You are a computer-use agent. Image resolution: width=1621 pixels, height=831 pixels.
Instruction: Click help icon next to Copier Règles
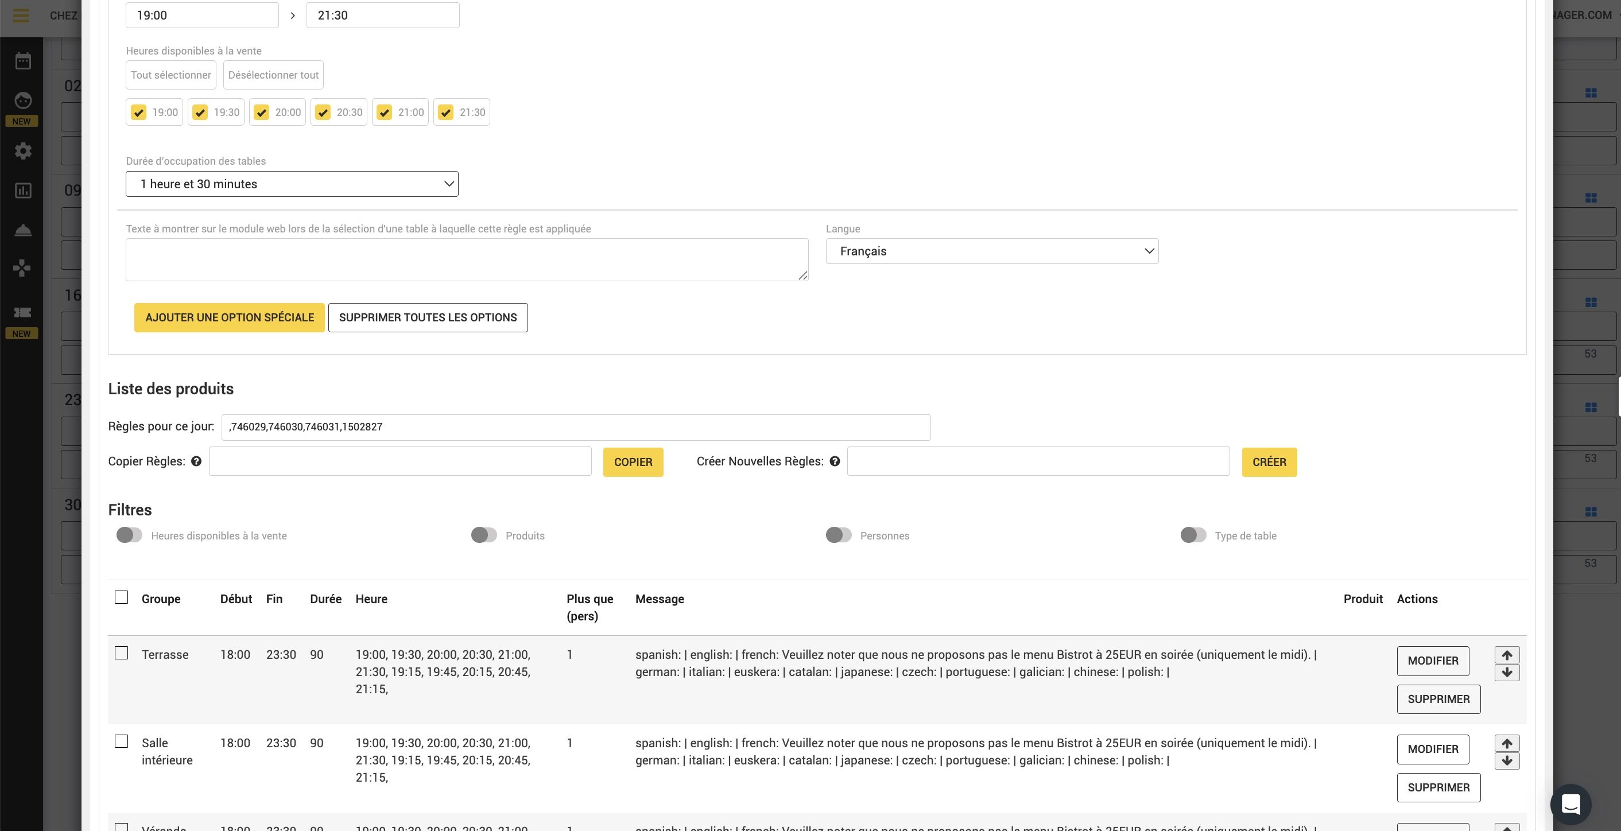196,462
